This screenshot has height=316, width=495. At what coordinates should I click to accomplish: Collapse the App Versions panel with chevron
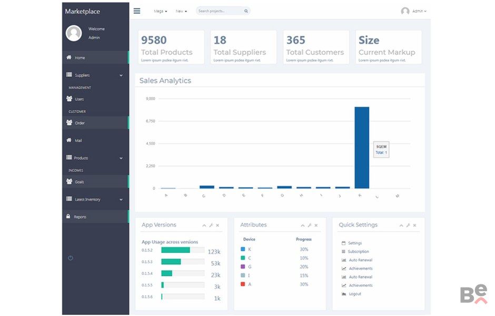(204, 225)
